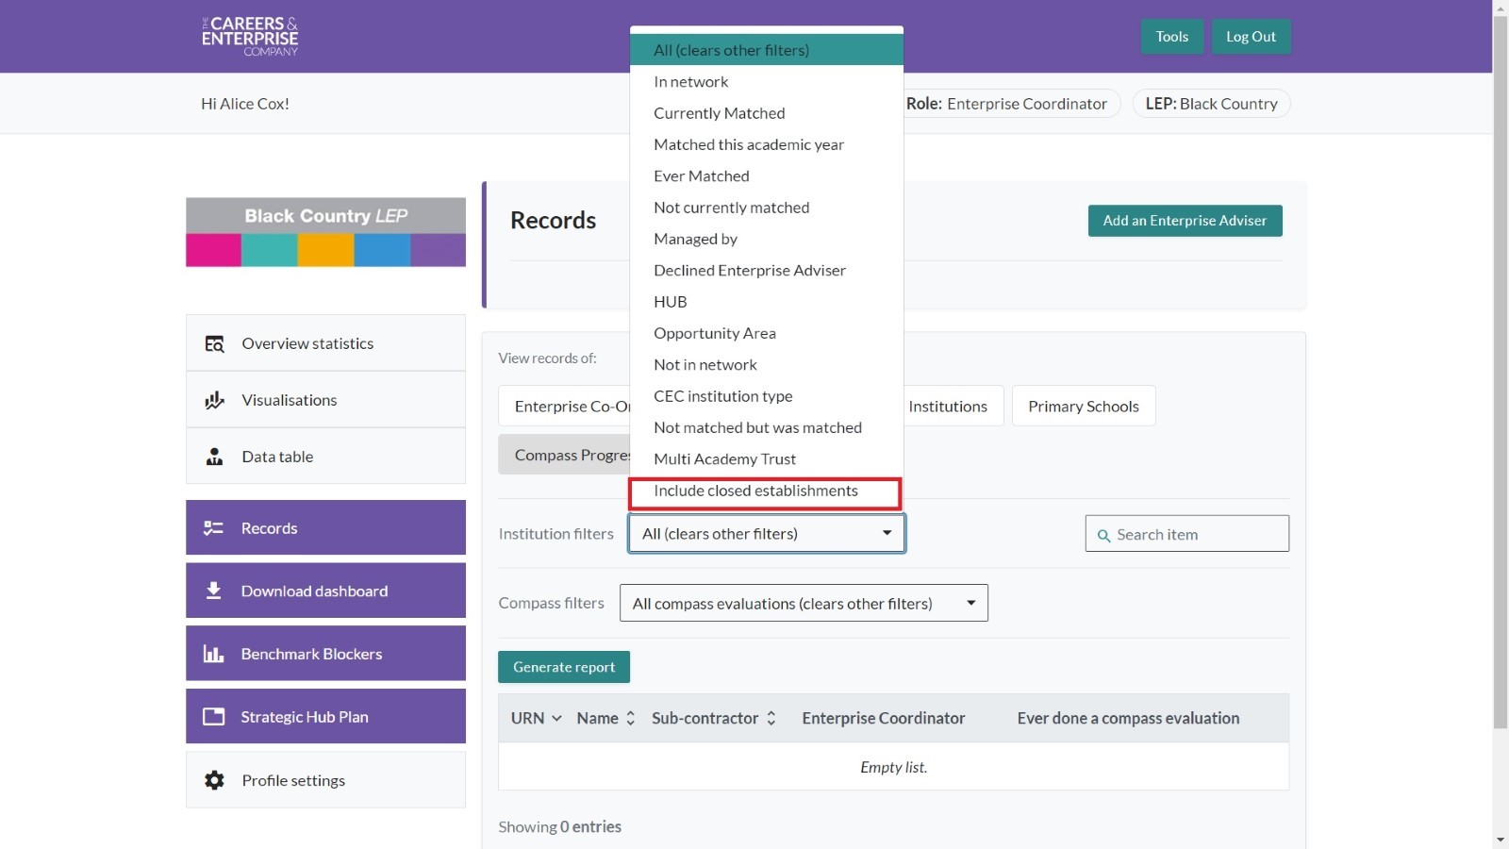The image size is (1509, 849).
Task: Click the Careers & Enterprise Company logo
Action: (x=250, y=37)
